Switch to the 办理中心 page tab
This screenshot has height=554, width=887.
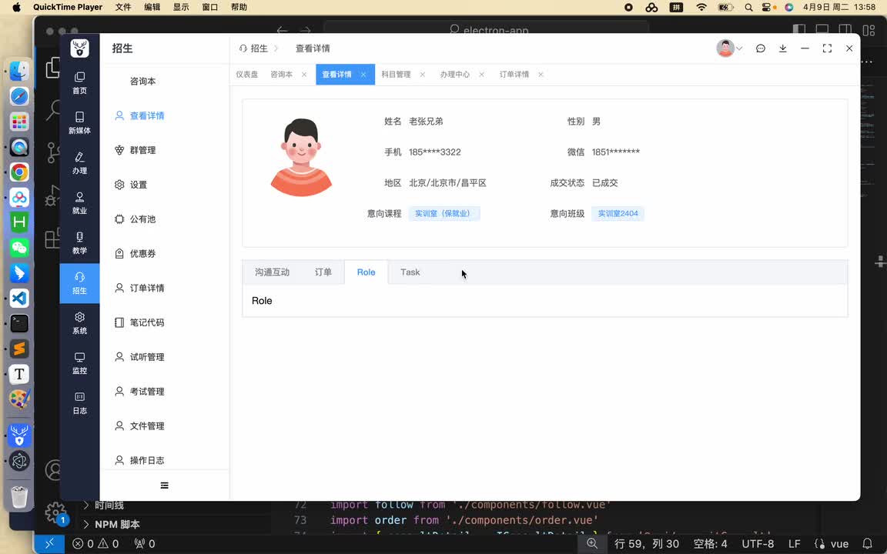[x=455, y=75]
